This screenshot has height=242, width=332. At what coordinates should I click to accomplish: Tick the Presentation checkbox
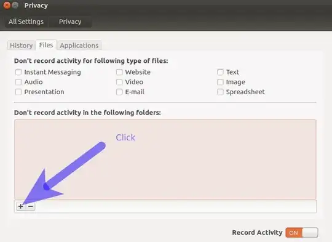18,92
